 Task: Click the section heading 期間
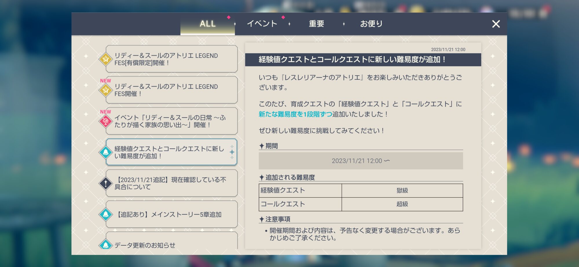(272, 146)
